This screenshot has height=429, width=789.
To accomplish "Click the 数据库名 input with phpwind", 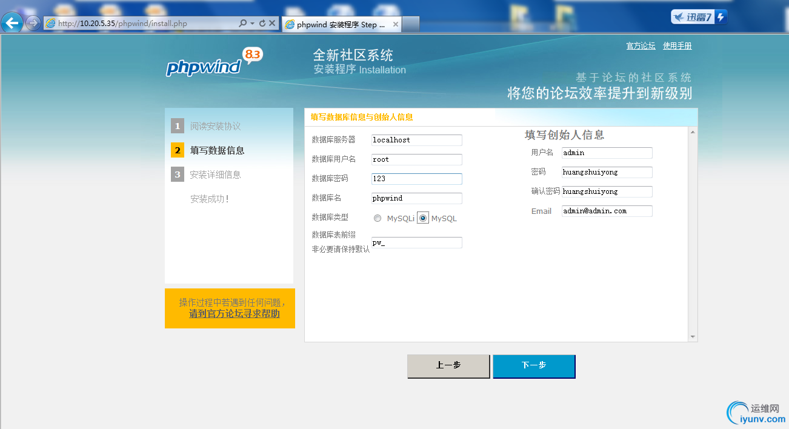I will (x=417, y=198).
